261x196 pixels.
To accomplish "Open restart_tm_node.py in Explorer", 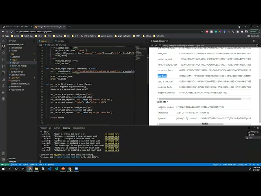I will point(20,66).
